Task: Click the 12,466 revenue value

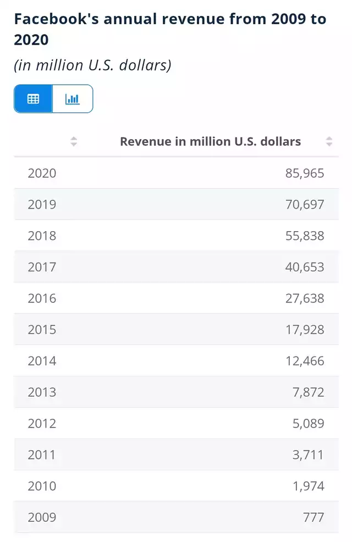Action: [x=305, y=361]
